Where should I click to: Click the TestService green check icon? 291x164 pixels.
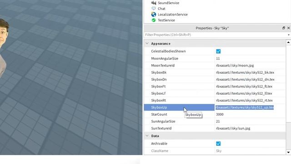(x=154, y=20)
